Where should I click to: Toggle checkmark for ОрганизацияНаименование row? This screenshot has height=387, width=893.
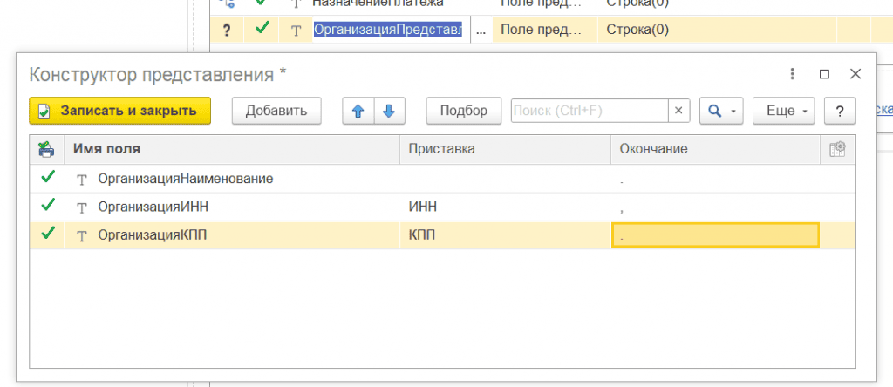click(48, 178)
